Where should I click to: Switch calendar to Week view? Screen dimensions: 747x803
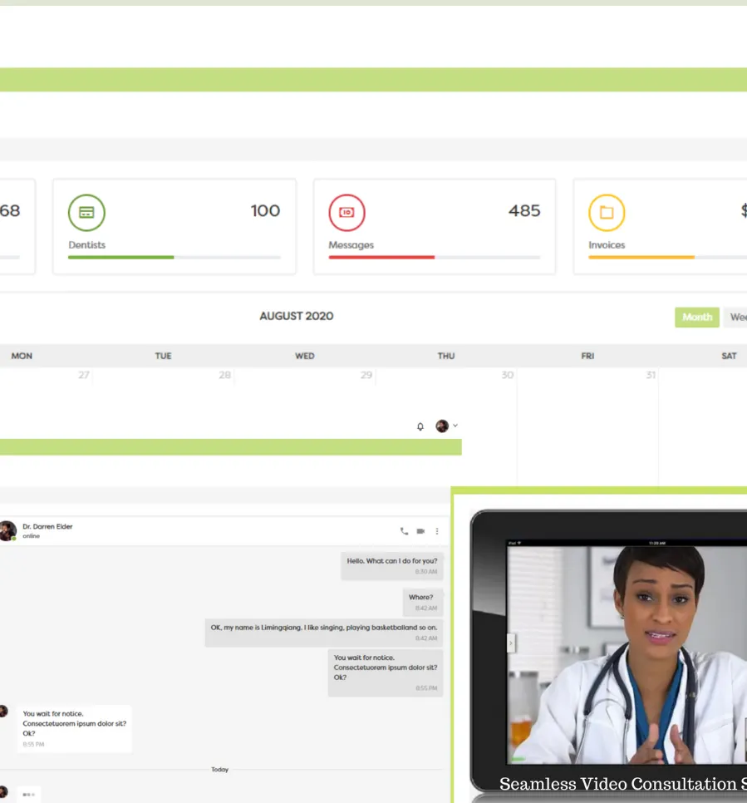click(736, 317)
